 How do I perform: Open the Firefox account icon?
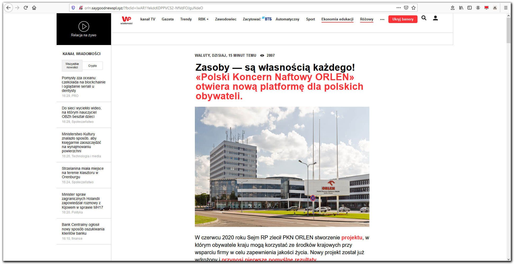pos(478,8)
